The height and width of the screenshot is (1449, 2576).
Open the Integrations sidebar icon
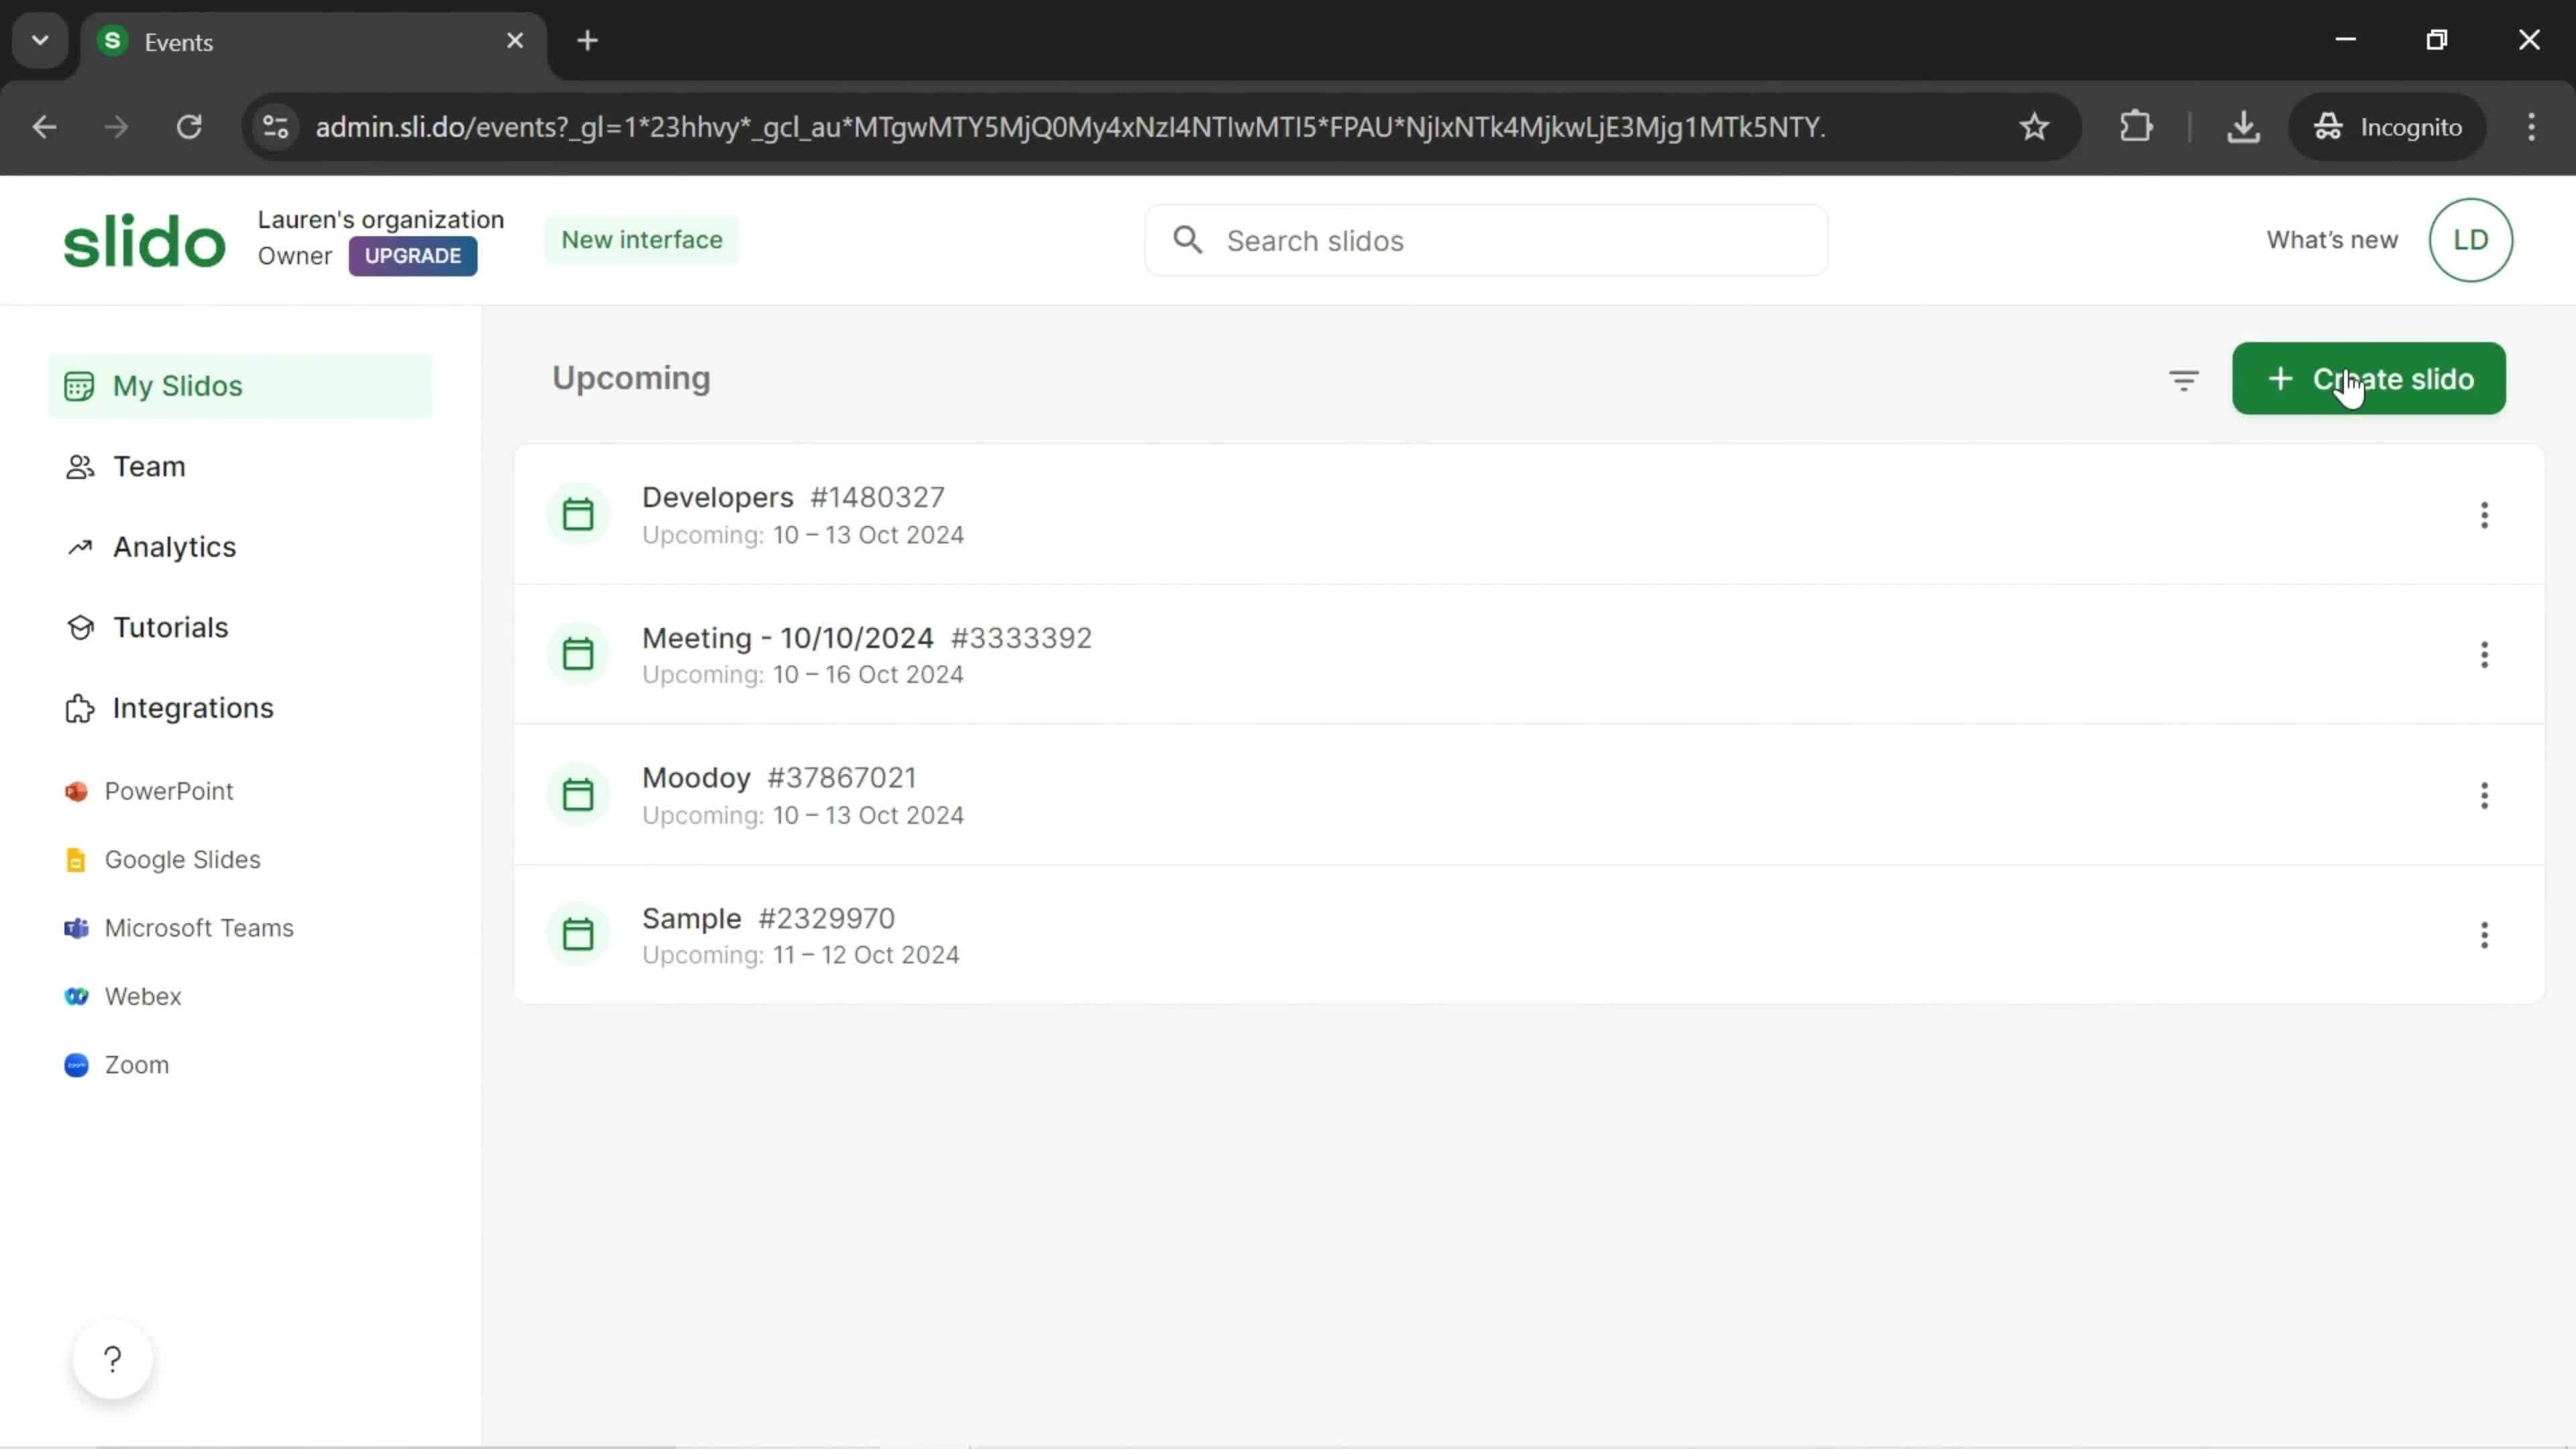[78, 708]
